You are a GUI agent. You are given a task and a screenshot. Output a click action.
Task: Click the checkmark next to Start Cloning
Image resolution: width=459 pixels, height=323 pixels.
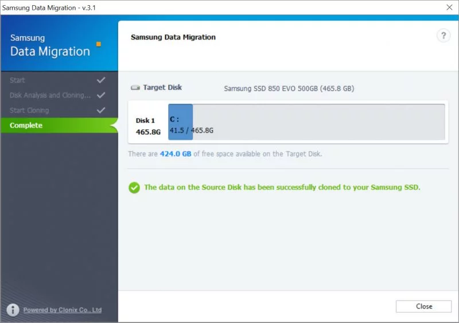point(101,110)
